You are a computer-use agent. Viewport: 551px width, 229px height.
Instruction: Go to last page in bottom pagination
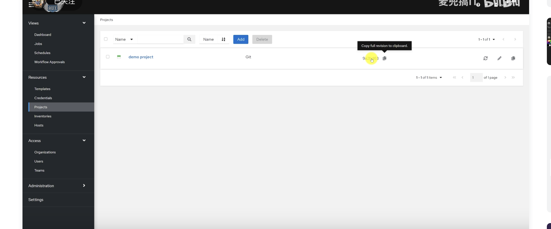tap(513, 78)
